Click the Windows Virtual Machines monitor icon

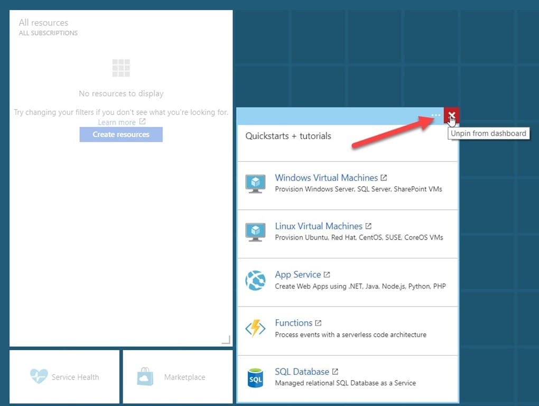point(255,184)
